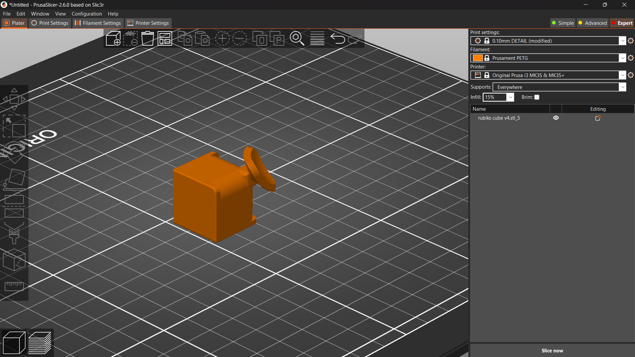Switch profile mode to Simple

click(563, 23)
